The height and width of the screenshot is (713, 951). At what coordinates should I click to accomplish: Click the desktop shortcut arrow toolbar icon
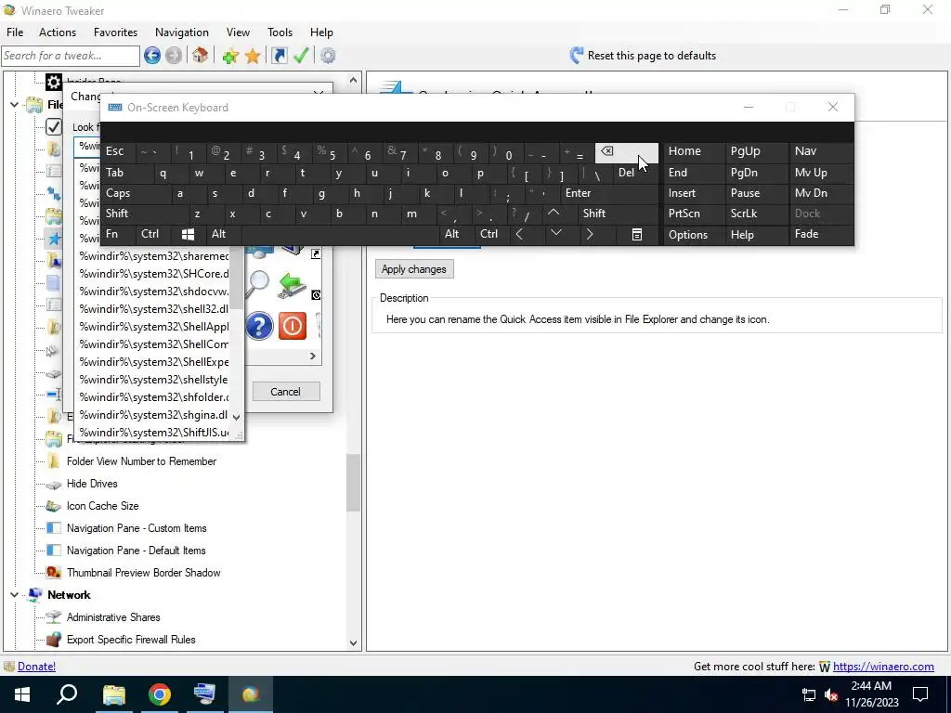(280, 56)
